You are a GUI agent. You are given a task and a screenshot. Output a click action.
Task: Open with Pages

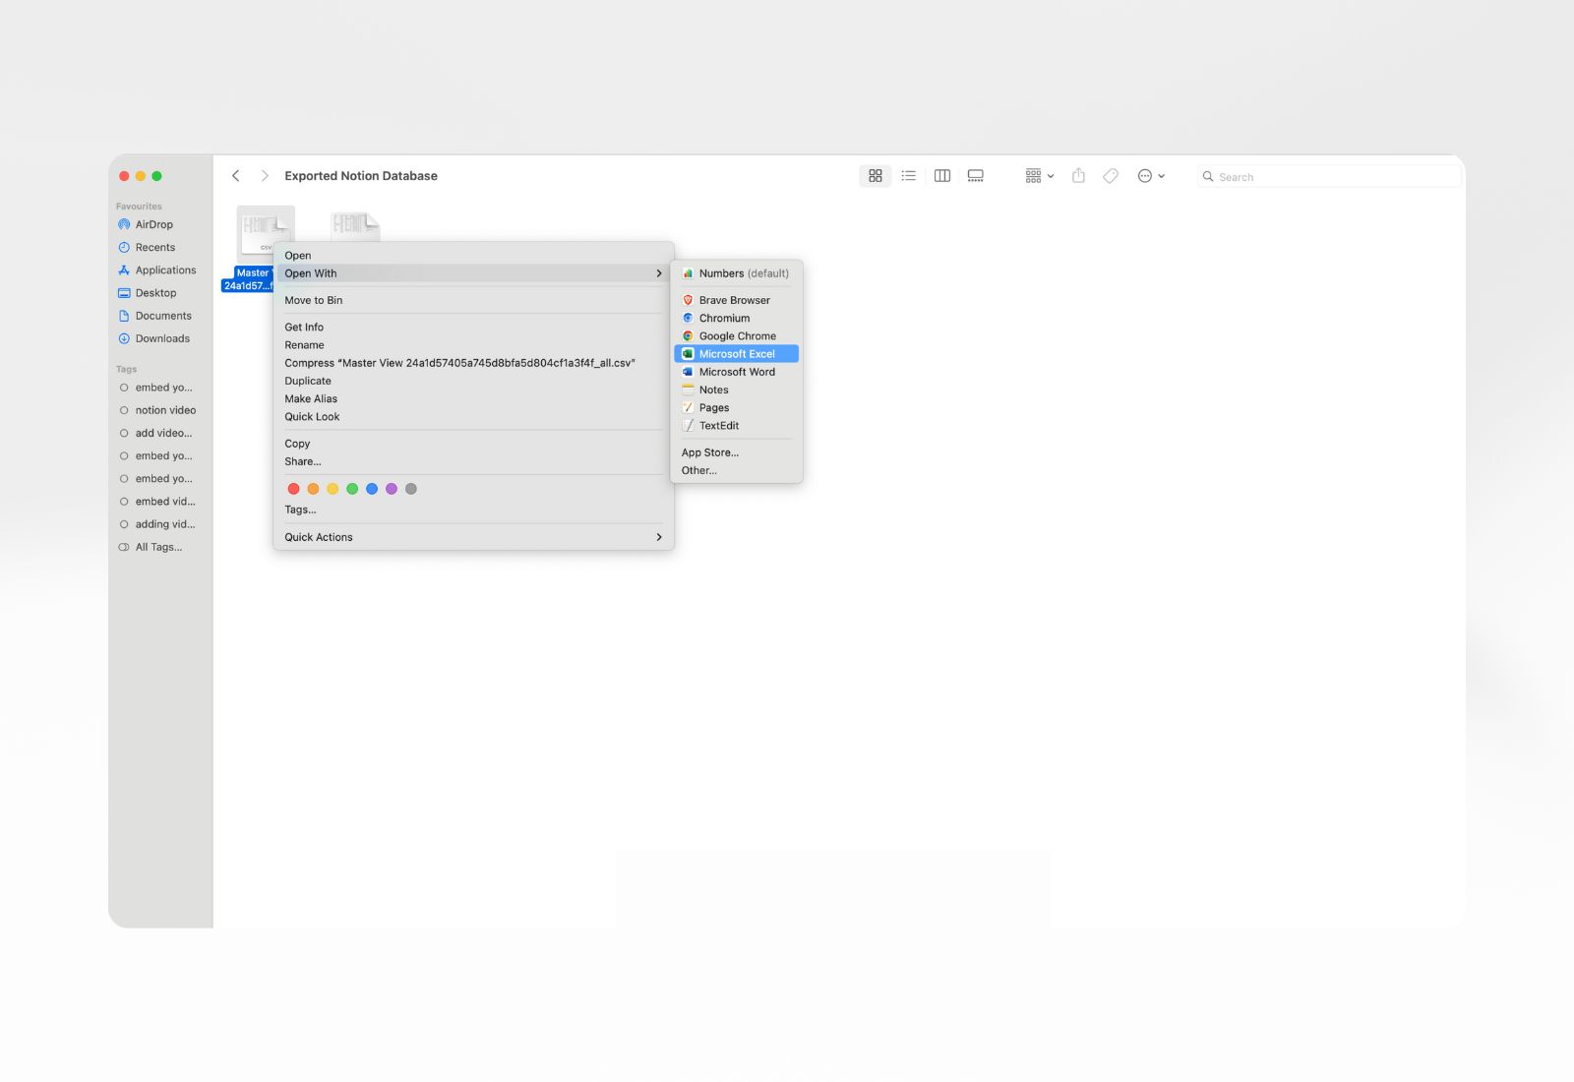pyautogui.click(x=737, y=408)
